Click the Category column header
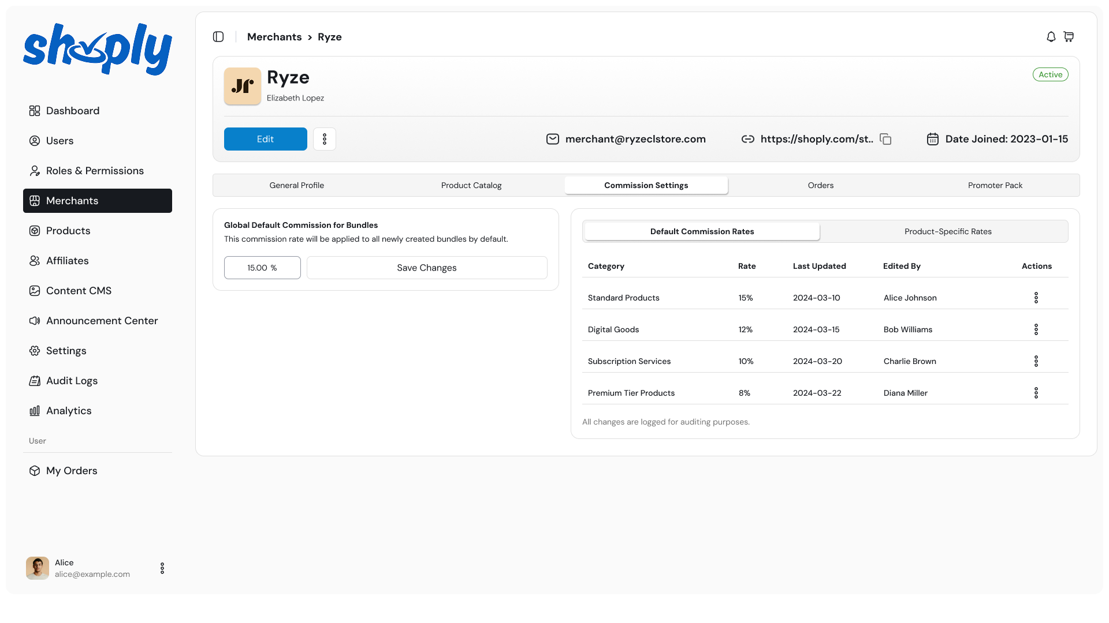 (606, 266)
